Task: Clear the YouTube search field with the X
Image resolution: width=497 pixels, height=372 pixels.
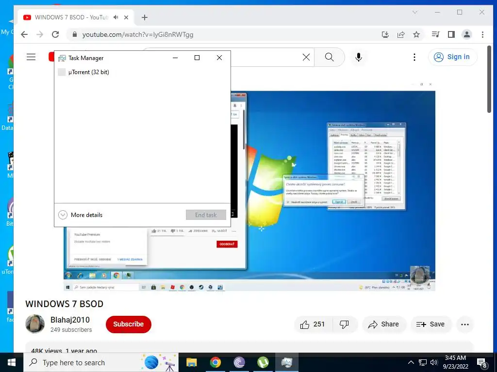Action: click(x=306, y=57)
